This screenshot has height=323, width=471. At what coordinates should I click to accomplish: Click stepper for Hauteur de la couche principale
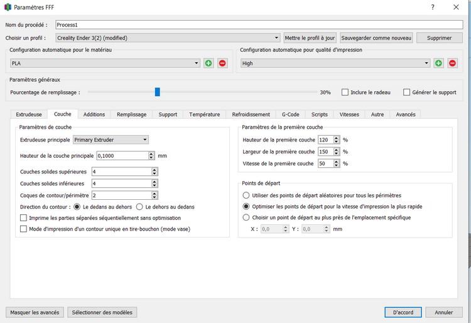pyautogui.click(x=151, y=156)
